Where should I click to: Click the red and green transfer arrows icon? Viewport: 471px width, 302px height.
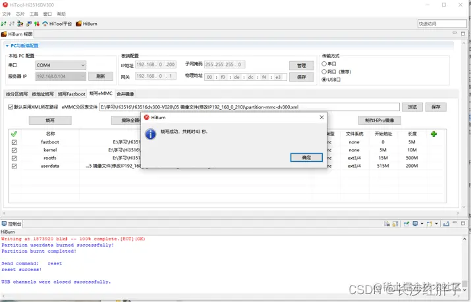click(37, 24)
